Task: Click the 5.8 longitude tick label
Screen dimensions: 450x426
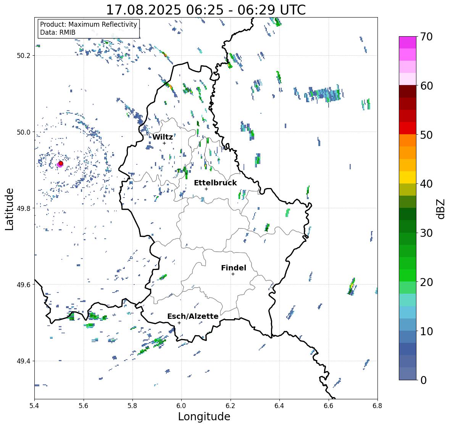Action: [x=132, y=406]
